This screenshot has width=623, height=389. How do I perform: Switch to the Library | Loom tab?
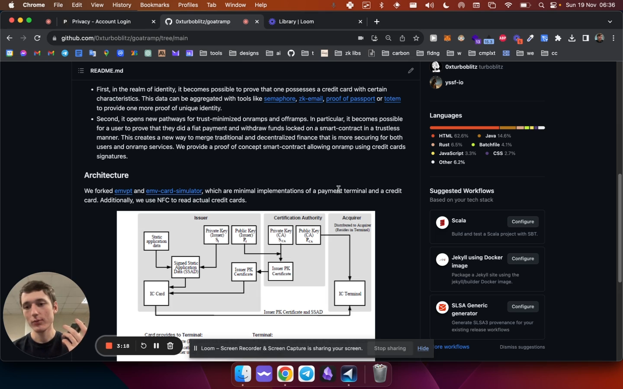pos(315,22)
